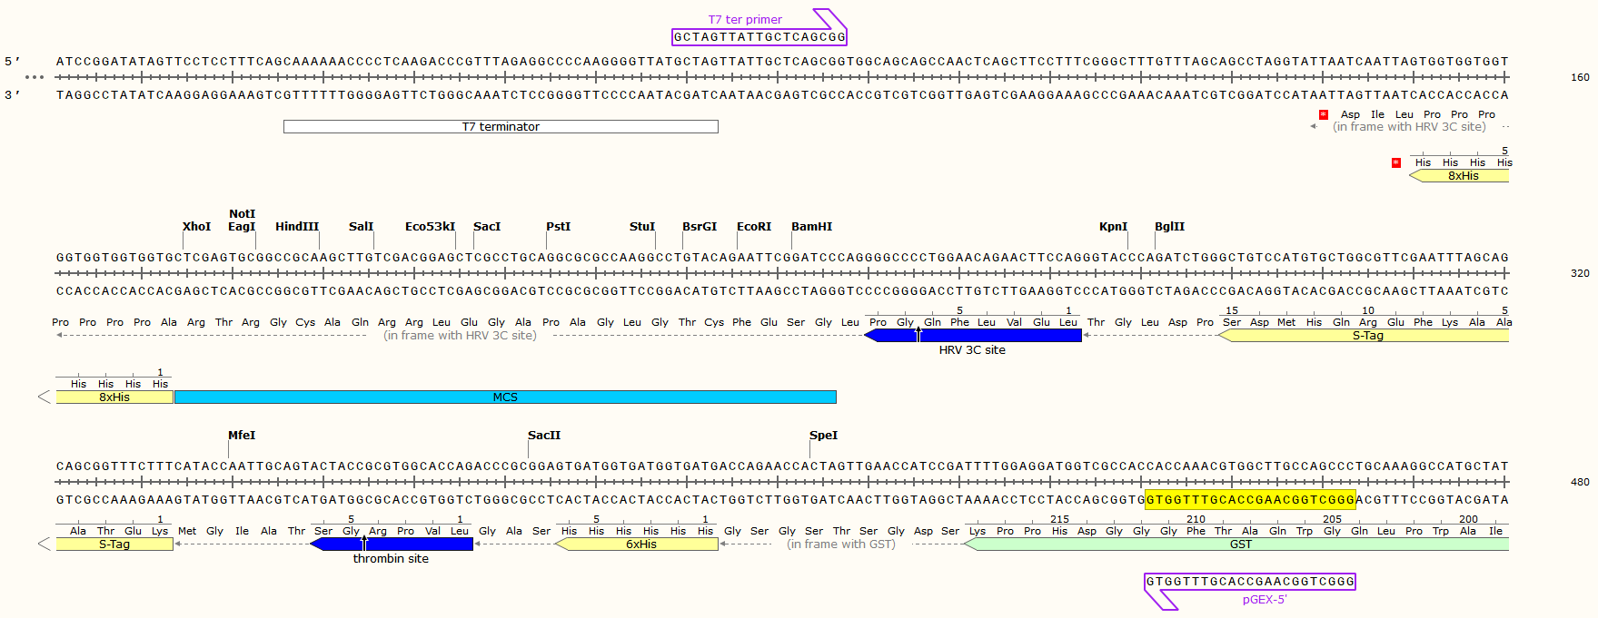1598x618 pixels.
Task: Click the KpnI restriction site label
Action: coord(1113,227)
